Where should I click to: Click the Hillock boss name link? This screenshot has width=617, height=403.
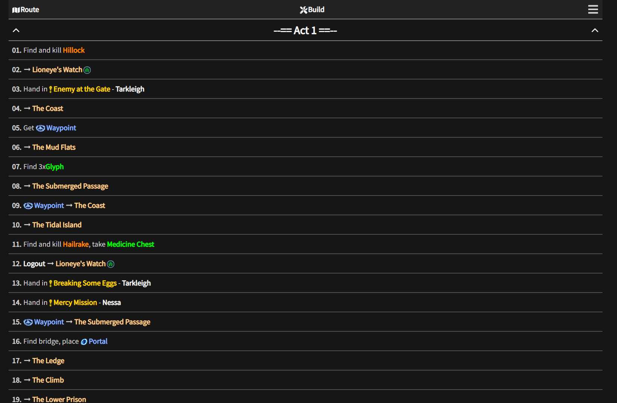(x=74, y=50)
